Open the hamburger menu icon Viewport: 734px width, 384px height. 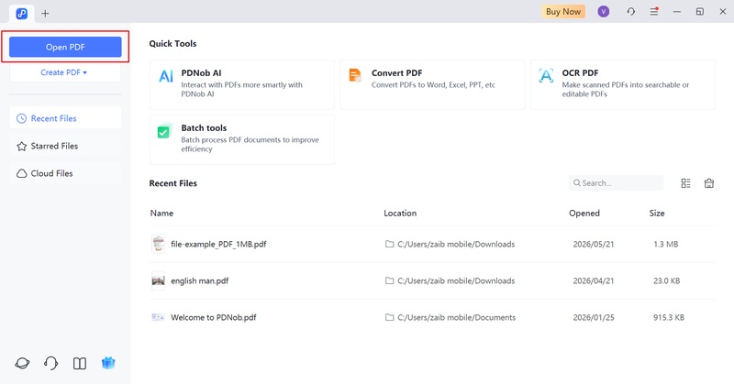pos(654,12)
